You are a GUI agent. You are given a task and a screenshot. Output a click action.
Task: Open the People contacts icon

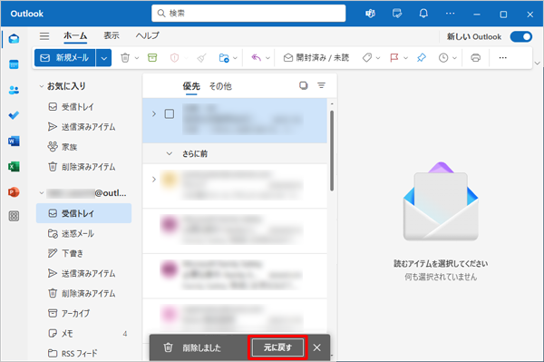(14, 90)
